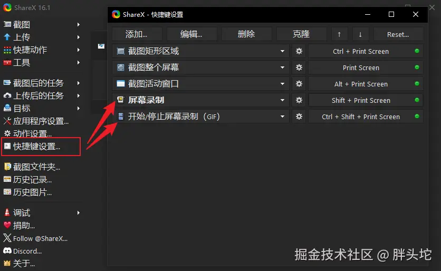Click the 目标 icon in sidebar

coord(7,108)
